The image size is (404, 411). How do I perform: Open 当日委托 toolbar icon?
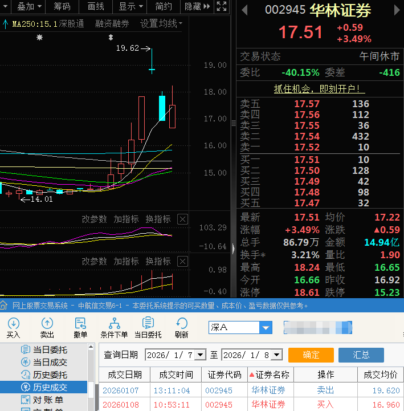click(148, 328)
